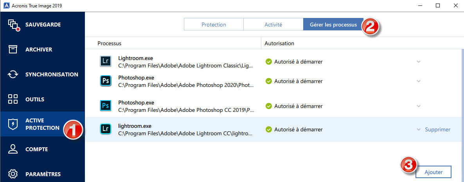Open the Gérer les processus tab
The image size is (464, 182).
333,25
